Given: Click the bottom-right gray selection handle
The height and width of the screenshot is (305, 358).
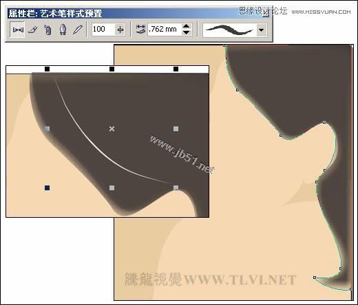Looking at the screenshot, I should coord(176,188).
